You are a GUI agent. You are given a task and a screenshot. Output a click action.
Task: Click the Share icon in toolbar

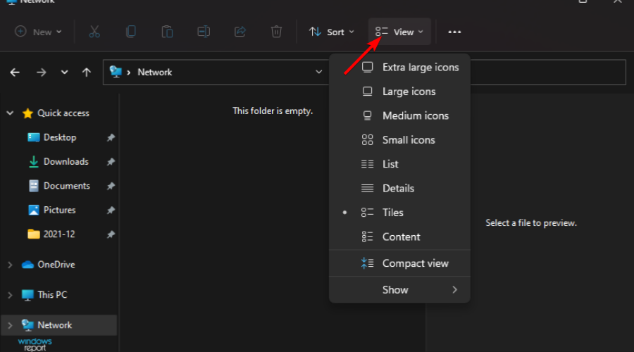240,32
